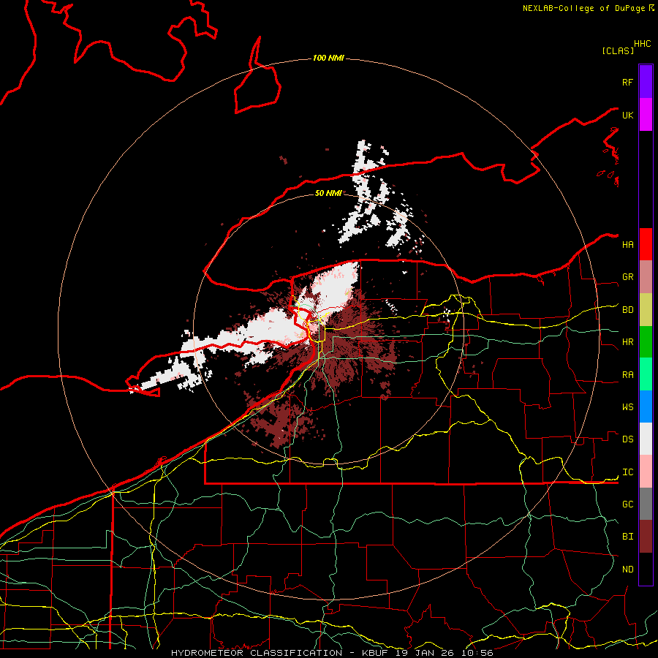Click the 50 NMI range ring label
This screenshot has height=658, width=658.
pos(328,193)
